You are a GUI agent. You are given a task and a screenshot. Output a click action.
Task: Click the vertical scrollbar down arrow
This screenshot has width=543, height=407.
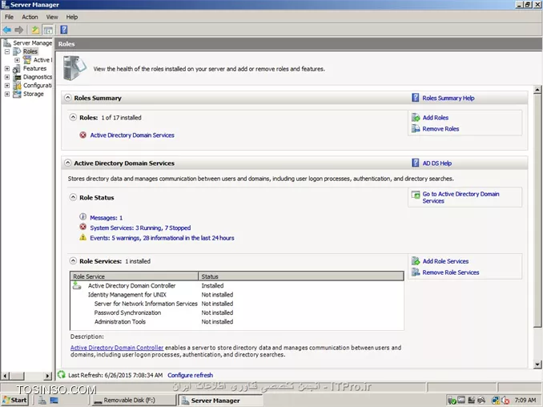[x=537, y=364]
